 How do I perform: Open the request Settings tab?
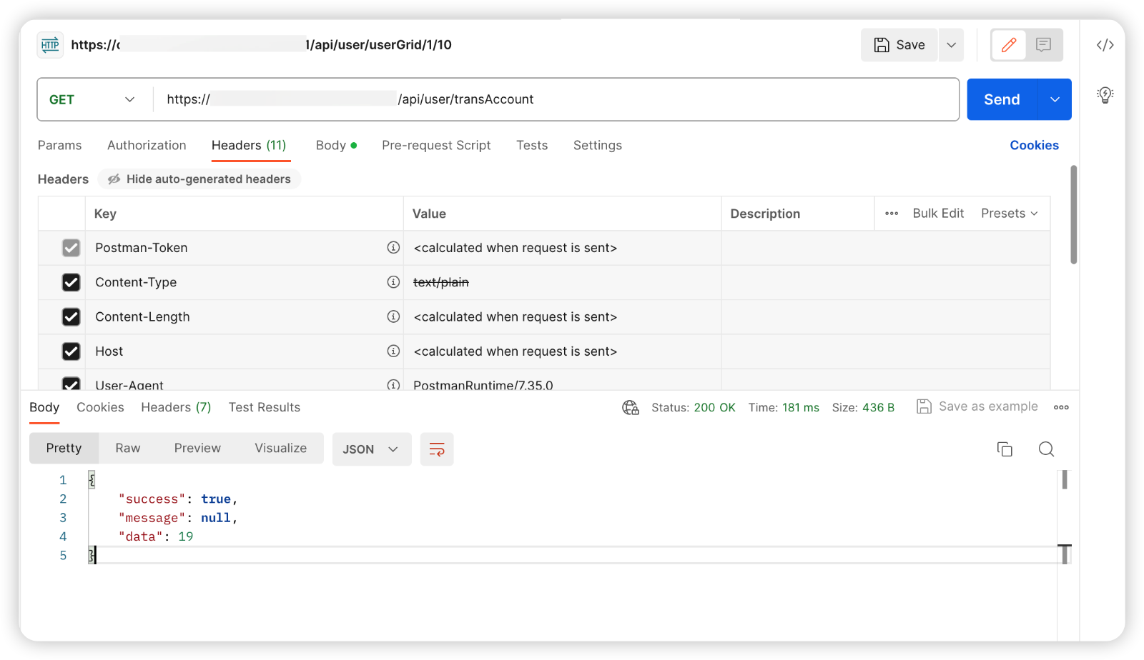(x=598, y=145)
